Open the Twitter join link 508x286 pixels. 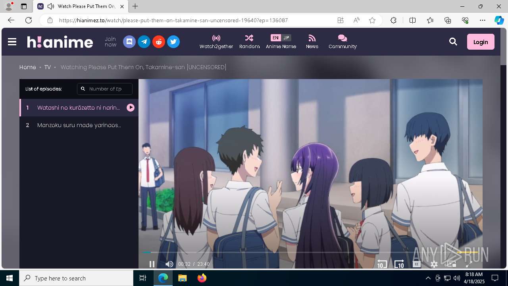pyautogui.click(x=173, y=42)
